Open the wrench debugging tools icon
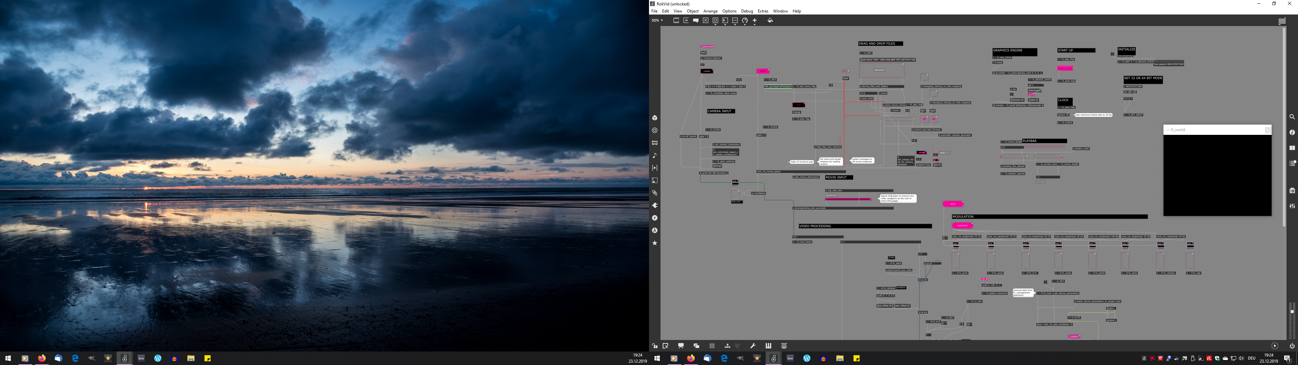Image resolution: width=1298 pixels, height=365 pixels. (x=753, y=346)
